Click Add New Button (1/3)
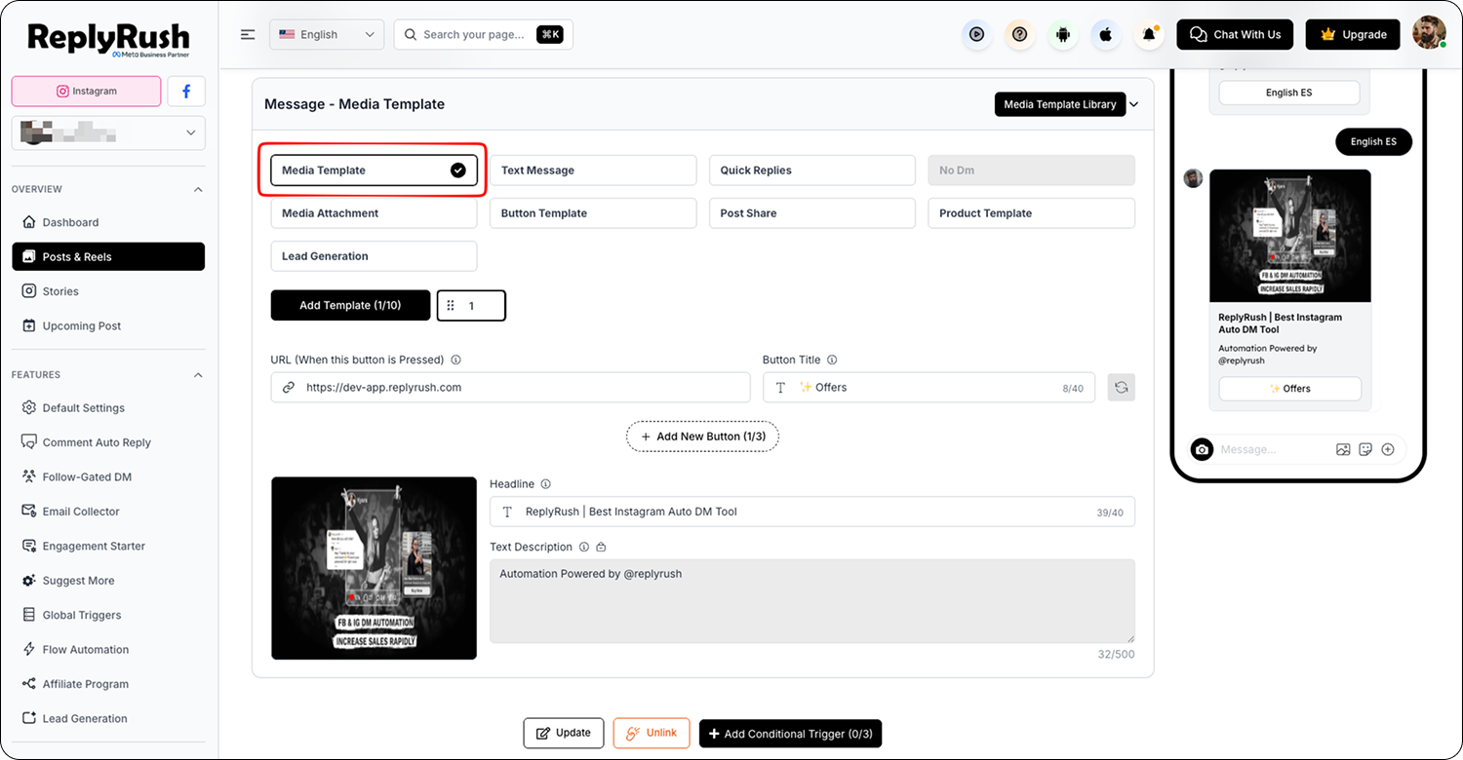The image size is (1463, 760). tap(702, 437)
